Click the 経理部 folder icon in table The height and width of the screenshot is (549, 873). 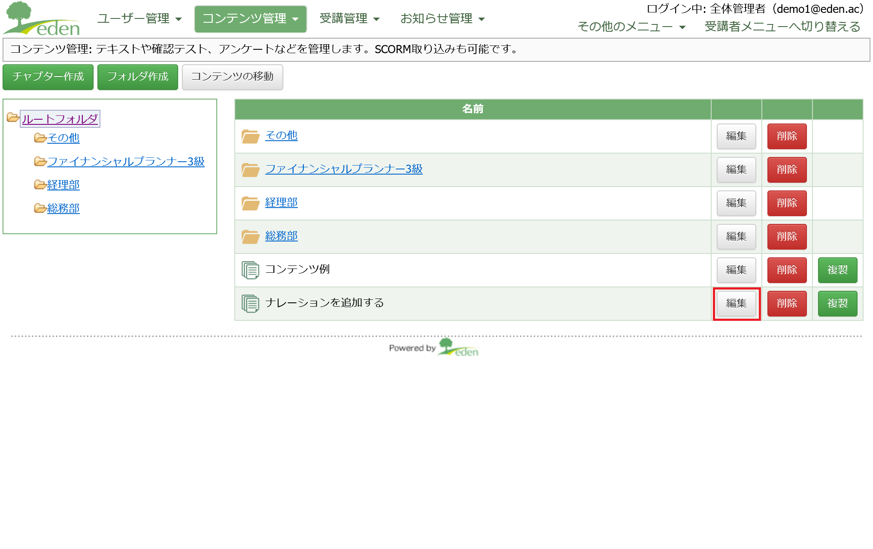pyautogui.click(x=250, y=203)
